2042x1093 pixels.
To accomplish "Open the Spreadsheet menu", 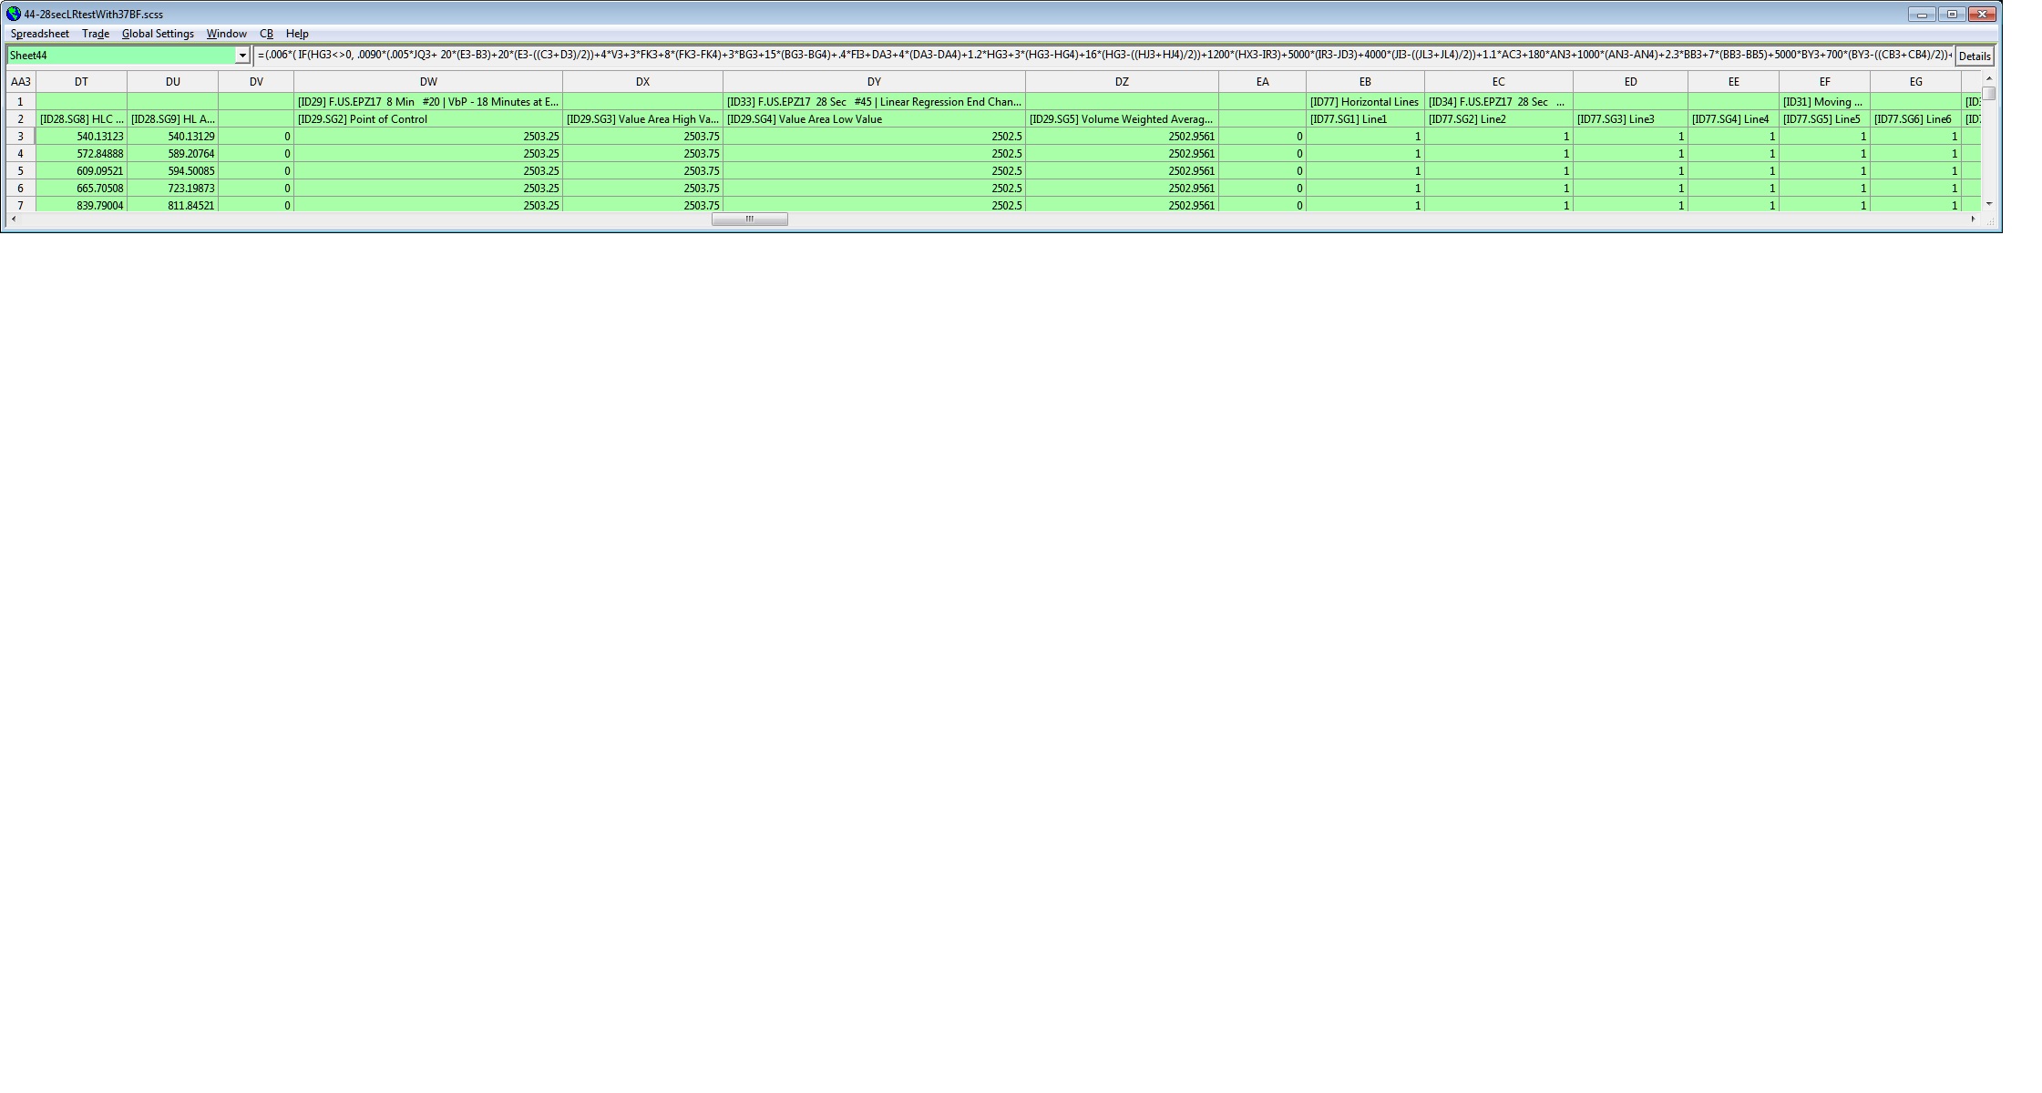I will pos(39,34).
